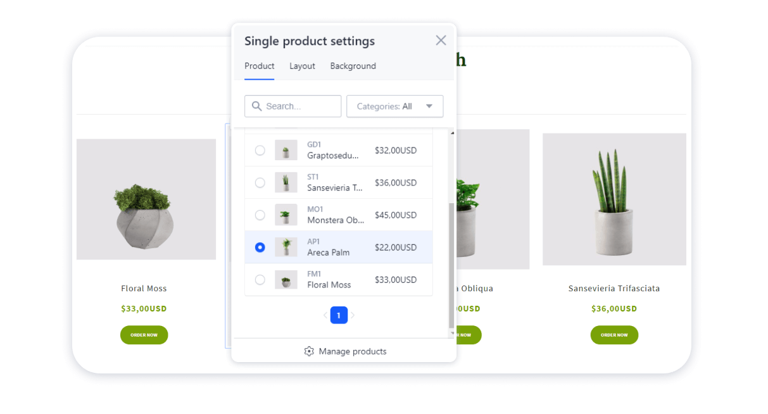Click ORDER NOW under Sansevieria Trifasciata

[614, 335]
